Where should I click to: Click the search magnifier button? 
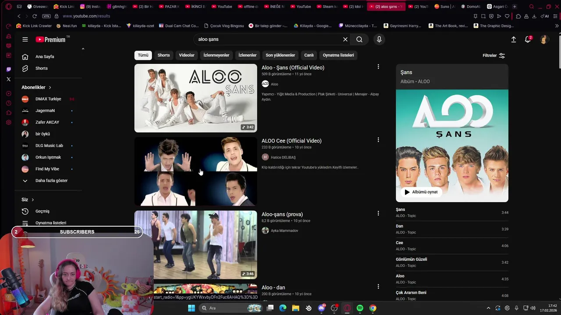(x=359, y=39)
